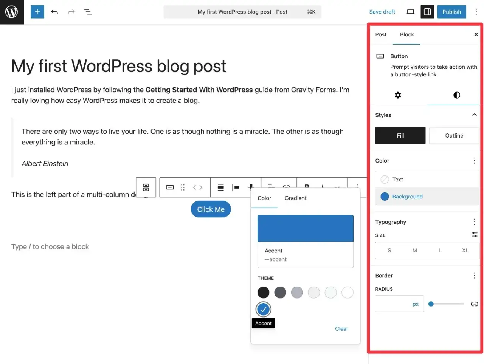This screenshot has width=484, height=364.
Task: Select the blue Accent color swatch
Action: (264, 310)
